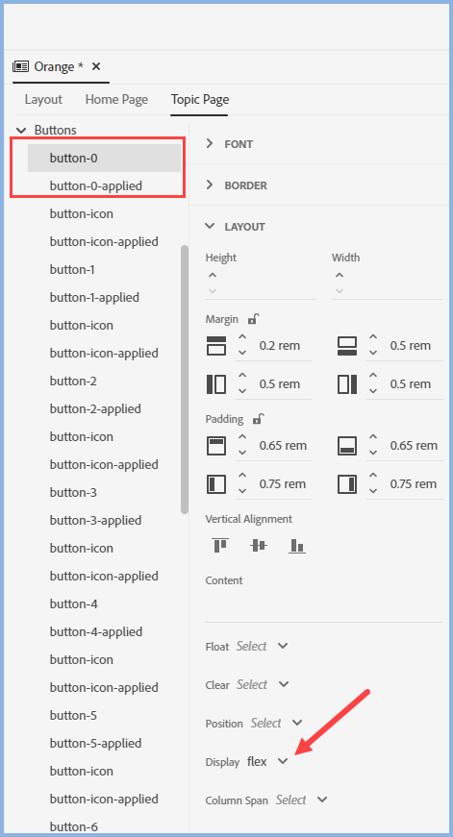Switch to the Home Page tab
The height and width of the screenshot is (837, 453).
click(x=116, y=99)
